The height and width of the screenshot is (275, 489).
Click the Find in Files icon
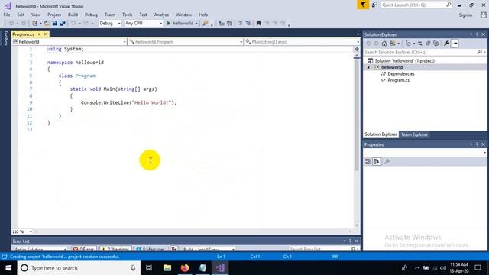[x=206, y=24]
